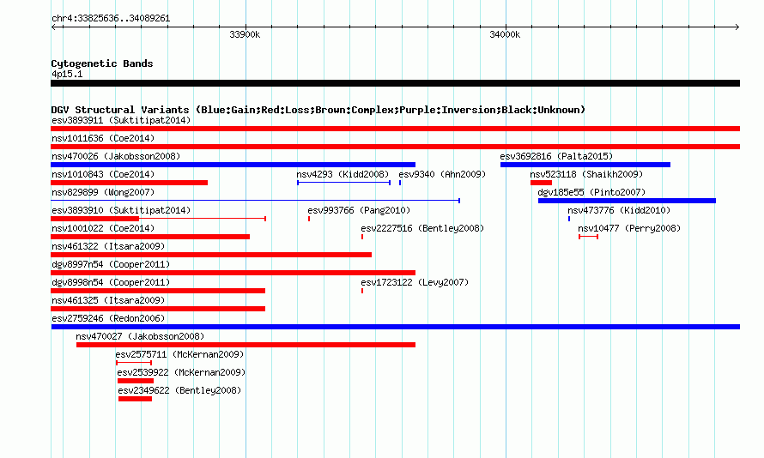Select the nsv470026 blue gain bar
This screenshot has width=764, height=458.
(x=233, y=165)
